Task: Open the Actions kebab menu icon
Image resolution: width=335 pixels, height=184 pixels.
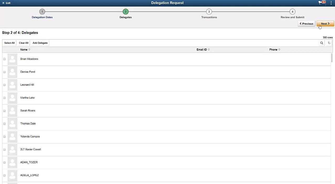Action: [x=331, y=3]
